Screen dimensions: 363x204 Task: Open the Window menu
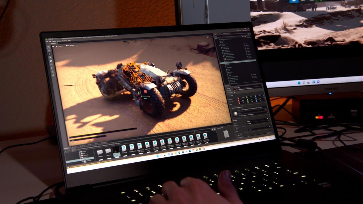[59, 41]
